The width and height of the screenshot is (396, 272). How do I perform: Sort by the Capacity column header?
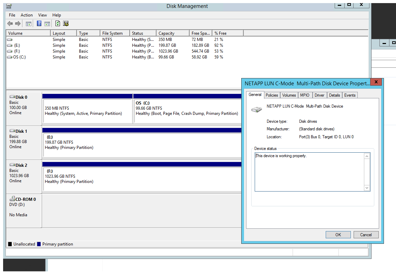click(x=173, y=33)
